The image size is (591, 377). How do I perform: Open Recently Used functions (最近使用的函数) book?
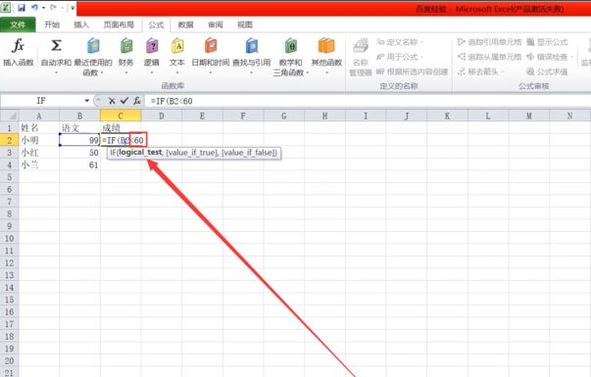[93, 46]
